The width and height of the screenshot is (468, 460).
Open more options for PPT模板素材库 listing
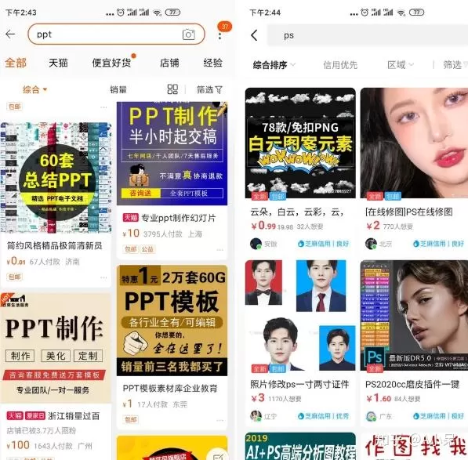[x=220, y=420]
